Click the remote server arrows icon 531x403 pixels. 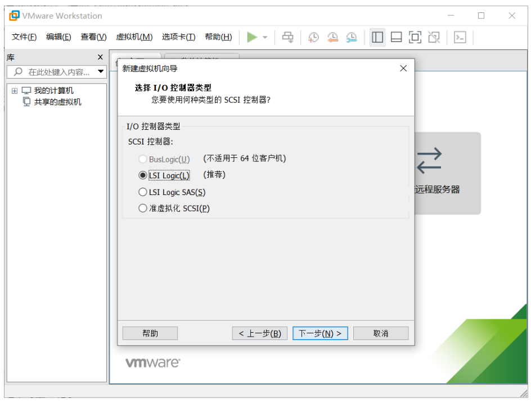pyautogui.click(x=429, y=160)
